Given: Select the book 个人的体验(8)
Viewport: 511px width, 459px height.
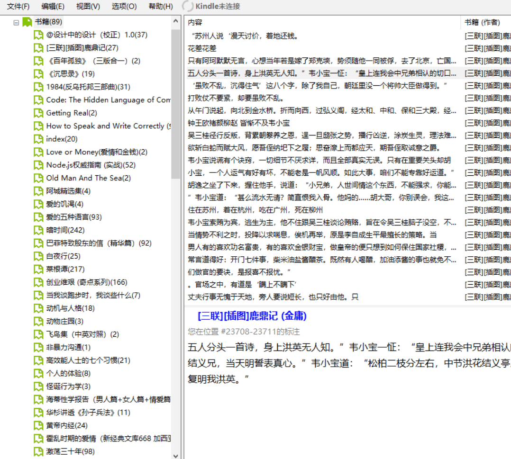Looking at the screenshot, I should (68, 373).
